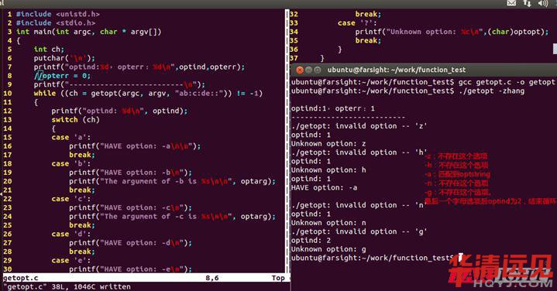Open the network up/down arrows indicator
The width and height of the screenshot is (557, 291).
click(x=527, y=4)
